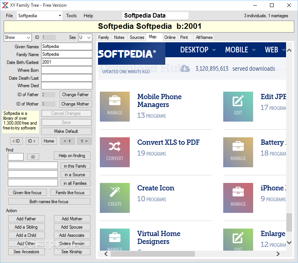Go to next ID with ID >
298x263 pixels.
[x=32, y=141]
